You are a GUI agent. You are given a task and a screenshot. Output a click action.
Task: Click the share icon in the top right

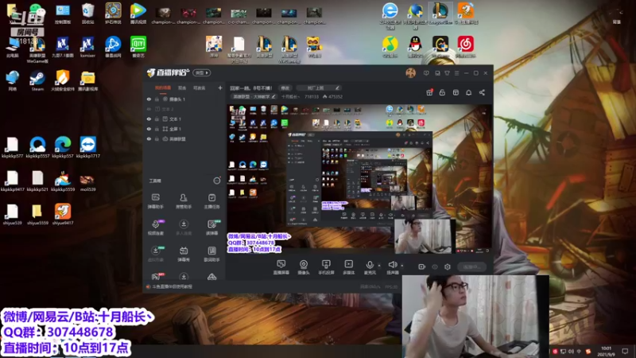click(482, 92)
